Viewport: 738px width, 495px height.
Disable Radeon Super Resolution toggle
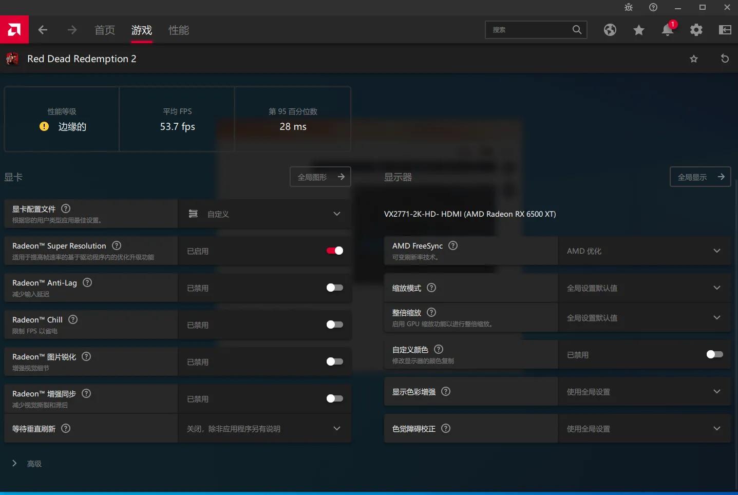point(334,251)
